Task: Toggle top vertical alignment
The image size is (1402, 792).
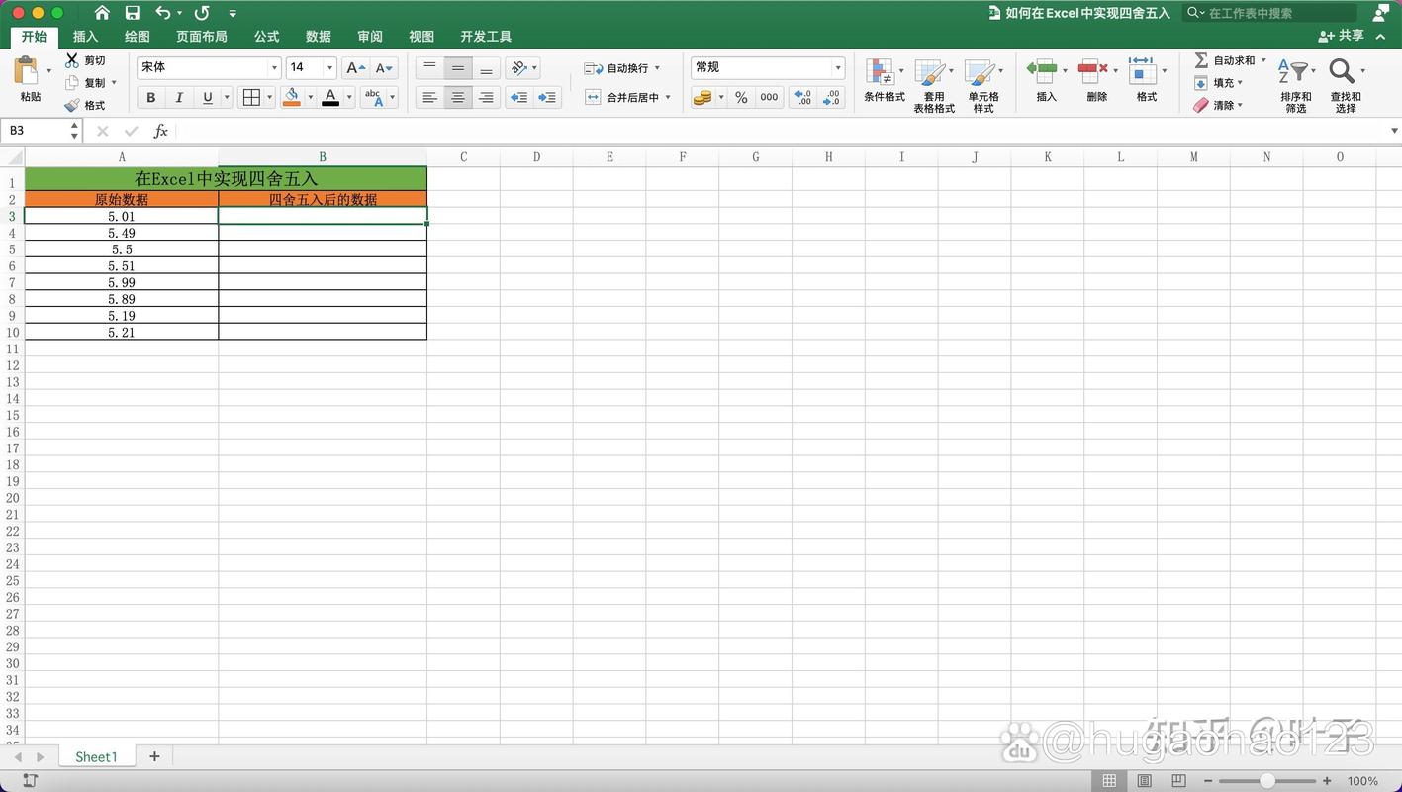Action: coord(429,68)
